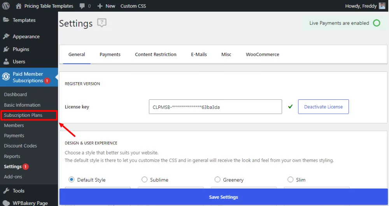This screenshot has width=389, height=206.
Task: Click the Appearance paintbrush icon
Action: pyautogui.click(x=6, y=36)
